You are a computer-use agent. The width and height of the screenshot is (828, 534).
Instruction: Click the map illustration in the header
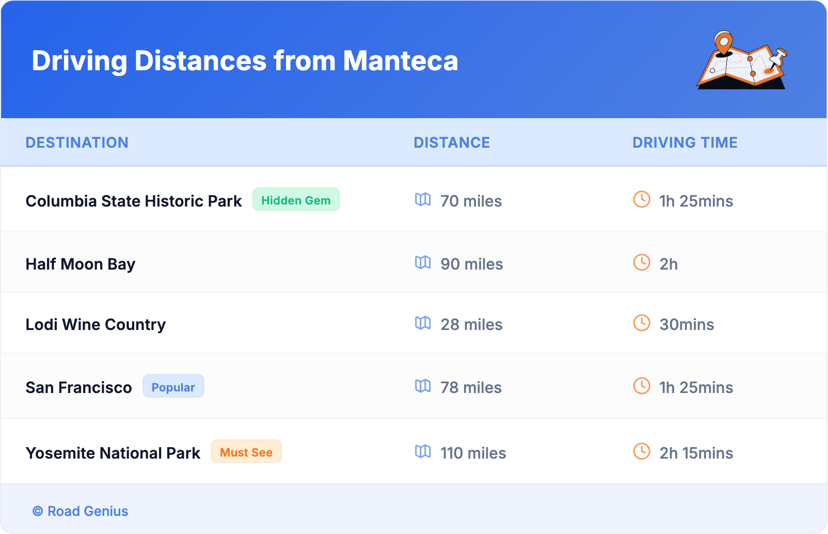(742, 60)
